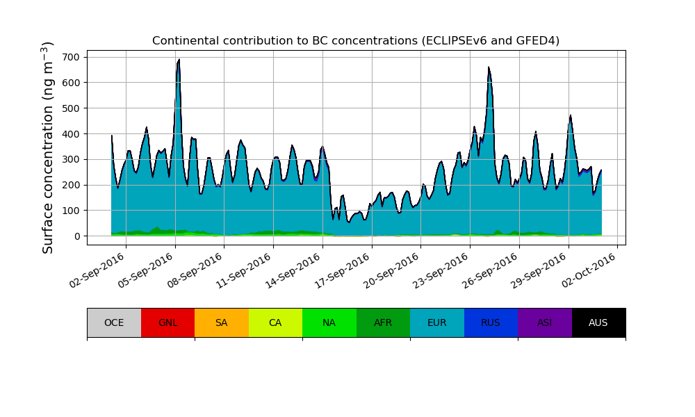
Task: Click the concentration peak above 600 near 26-Sep-2016
Action: [489, 68]
